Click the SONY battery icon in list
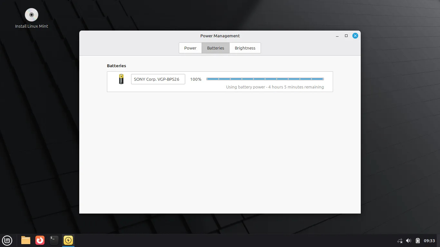Screen dimensions: 440x247 click(121, 79)
